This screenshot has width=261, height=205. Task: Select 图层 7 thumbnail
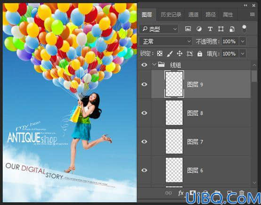point(174,142)
